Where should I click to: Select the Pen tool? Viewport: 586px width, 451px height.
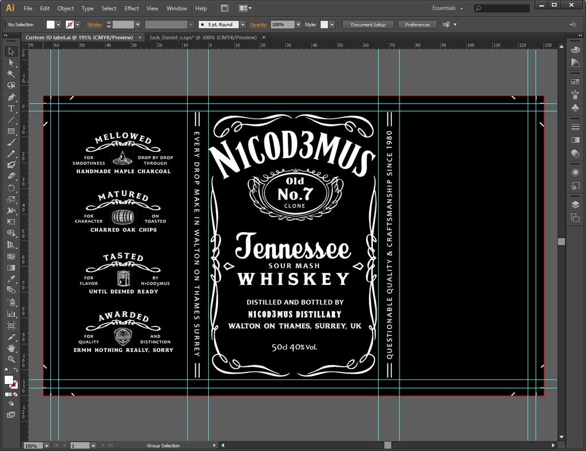point(11,97)
